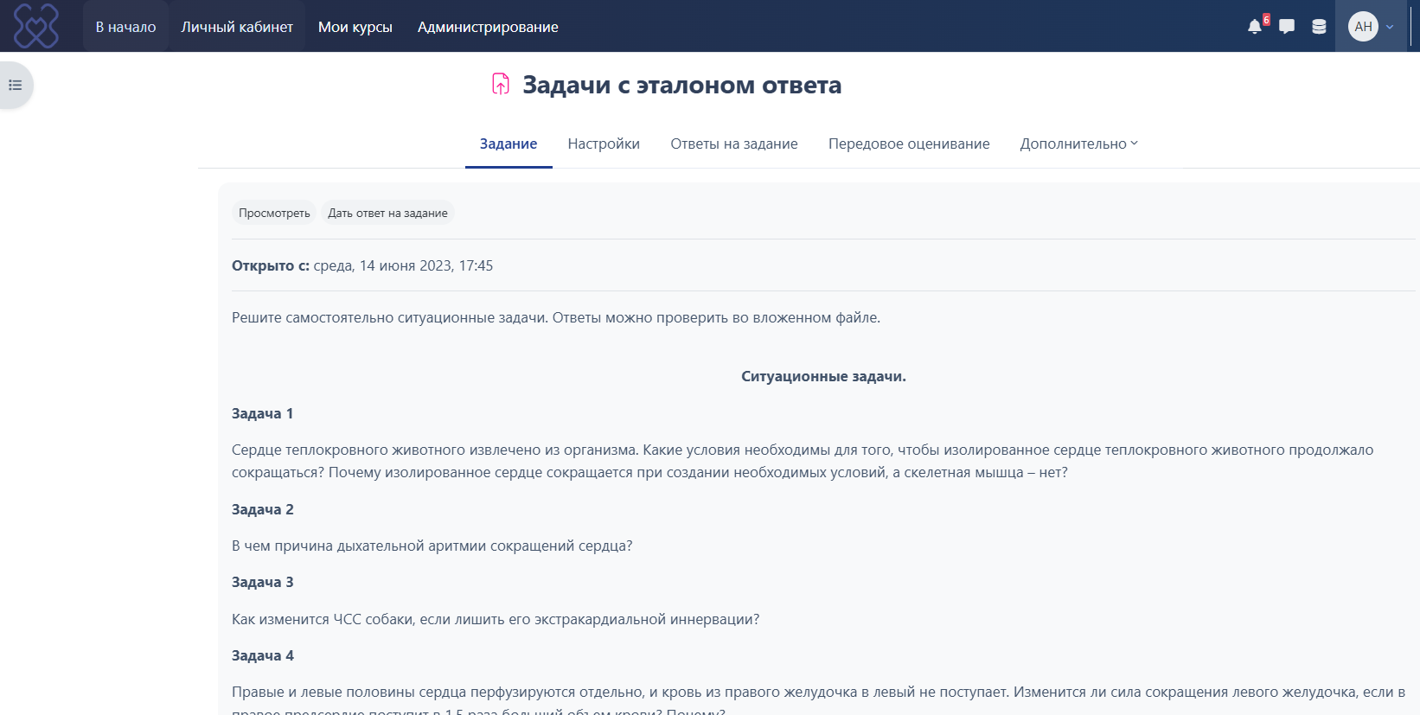This screenshot has height=715, width=1420.
Task: Click the question about ЧСС собаки
Action: click(496, 619)
